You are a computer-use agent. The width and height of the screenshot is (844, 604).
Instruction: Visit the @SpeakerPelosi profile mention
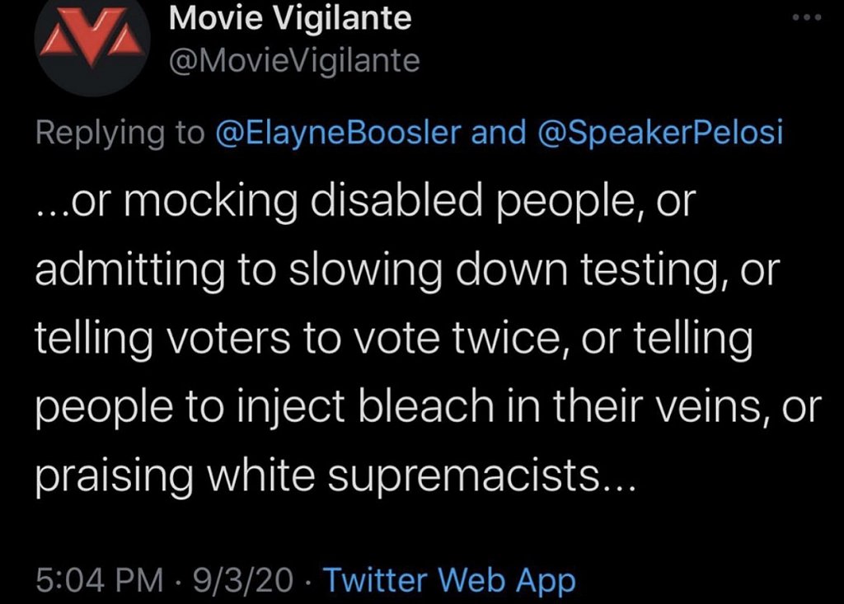[x=659, y=133]
